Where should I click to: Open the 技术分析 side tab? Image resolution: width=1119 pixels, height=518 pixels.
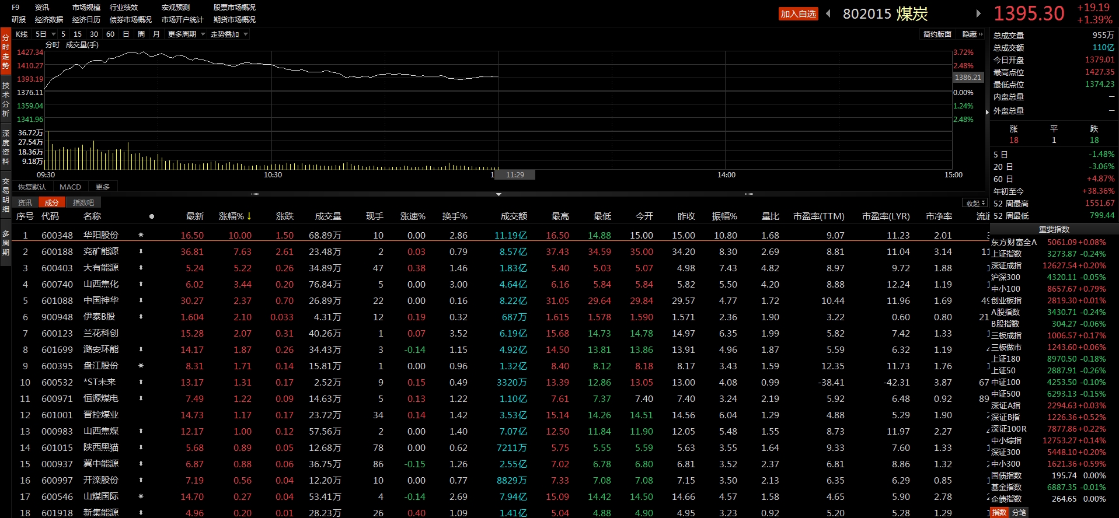tap(6, 99)
